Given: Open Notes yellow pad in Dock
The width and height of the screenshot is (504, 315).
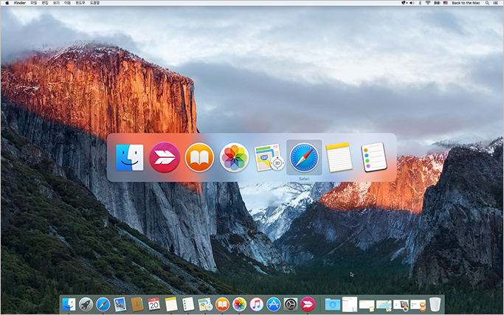Looking at the screenshot, I should pyautogui.click(x=171, y=304).
